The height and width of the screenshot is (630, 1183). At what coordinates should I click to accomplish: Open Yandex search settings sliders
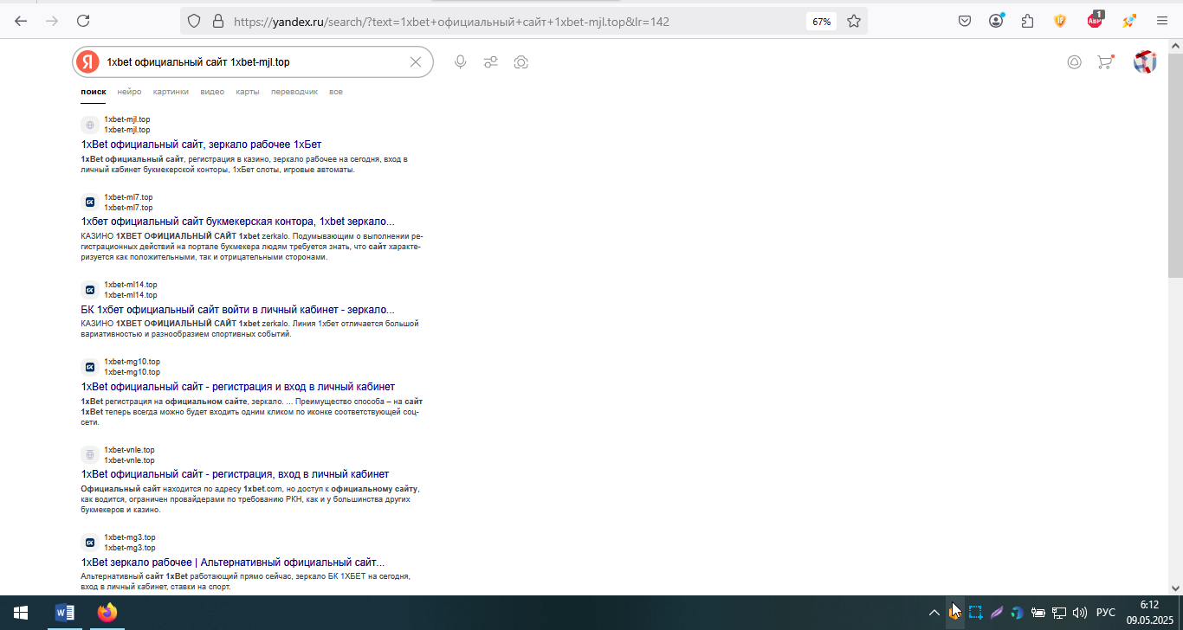click(x=491, y=62)
